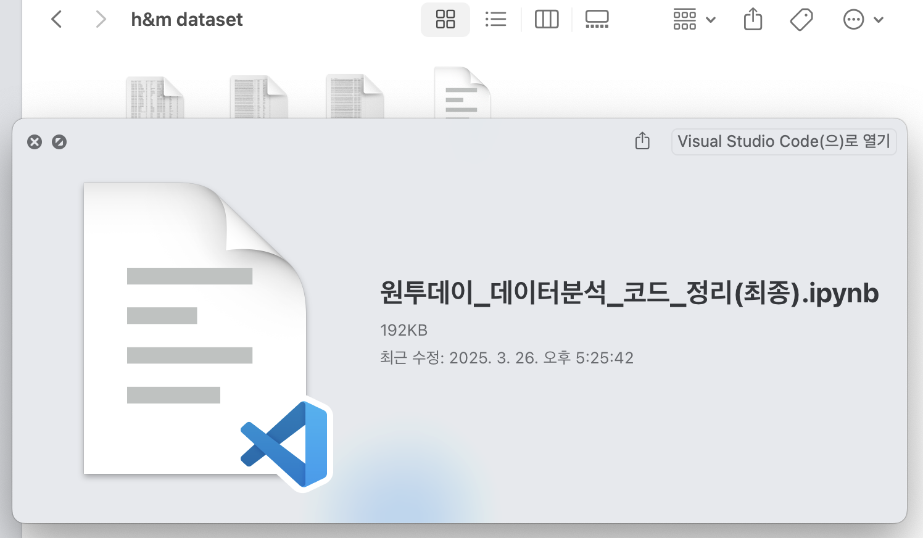The width and height of the screenshot is (923, 538).
Task: Switch Finder to column view
Action: [546, 19]
